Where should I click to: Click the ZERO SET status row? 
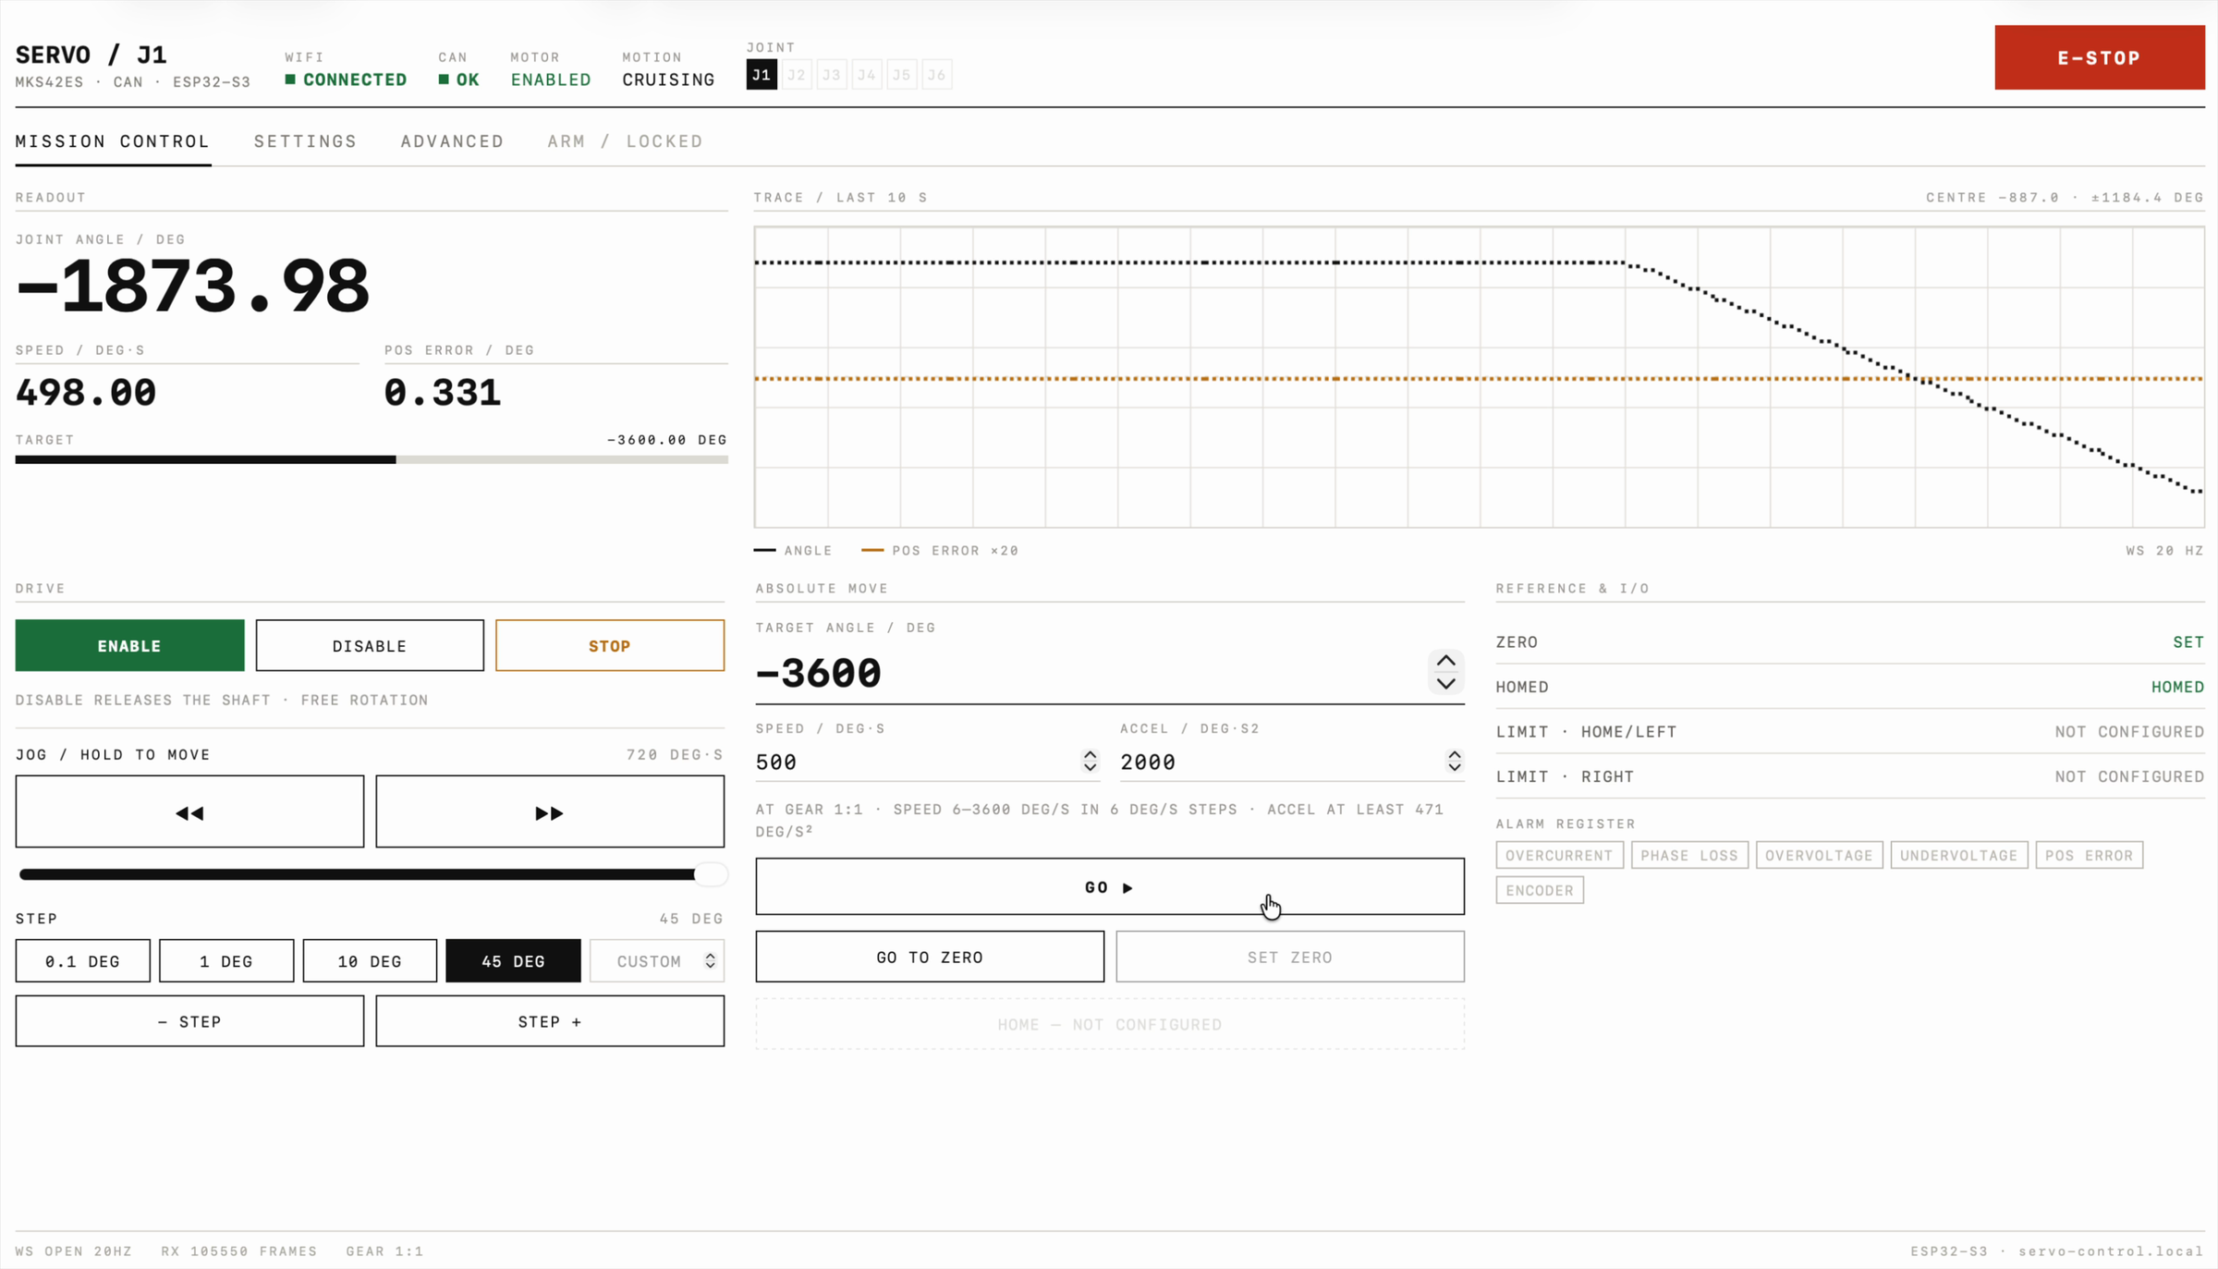[1850, 641]
